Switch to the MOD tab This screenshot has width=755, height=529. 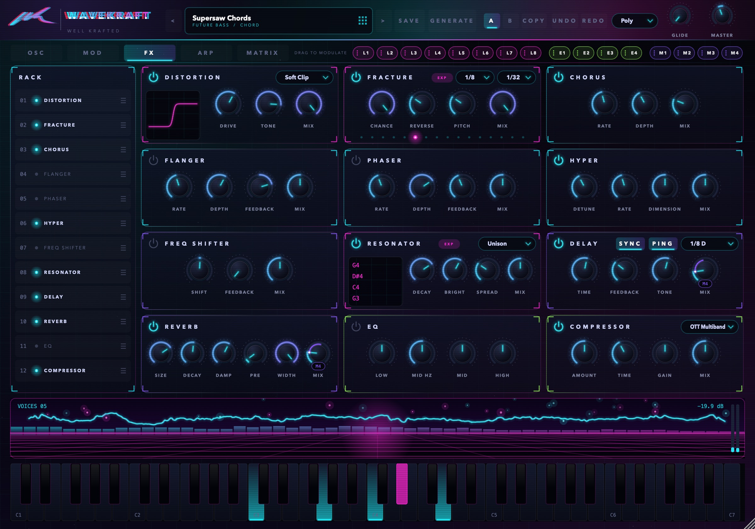[93, 53]
